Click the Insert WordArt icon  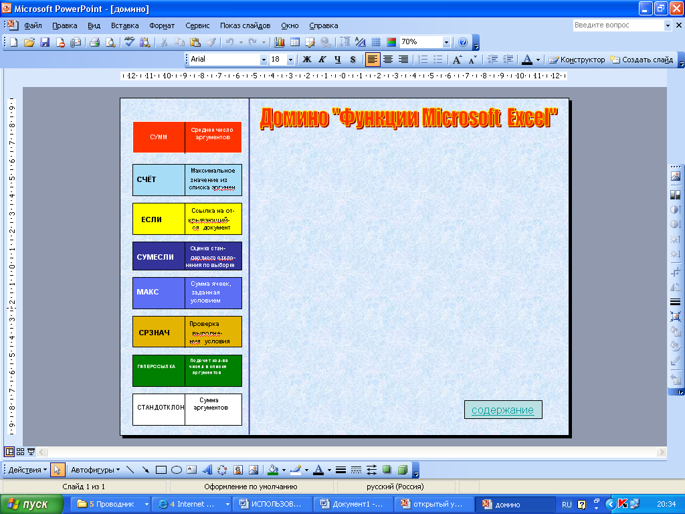207,470
